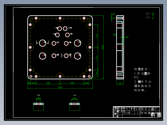Select the ø30 diameter label
Screen dimensions: 167x125
pyautogui.click(x=39, y=98)
